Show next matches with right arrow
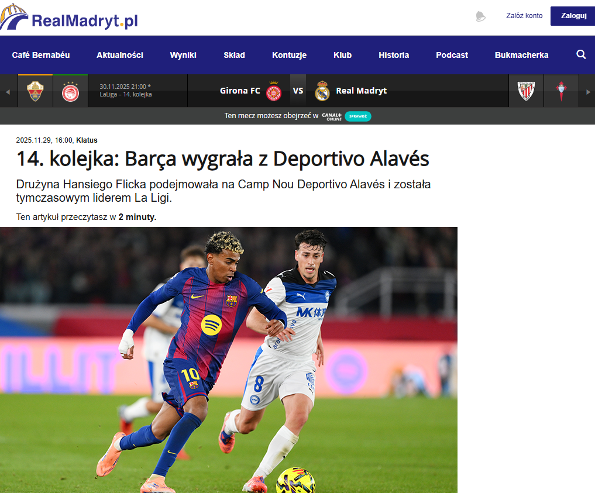Screen dimensions: 595x493 [x=588, y=92]
